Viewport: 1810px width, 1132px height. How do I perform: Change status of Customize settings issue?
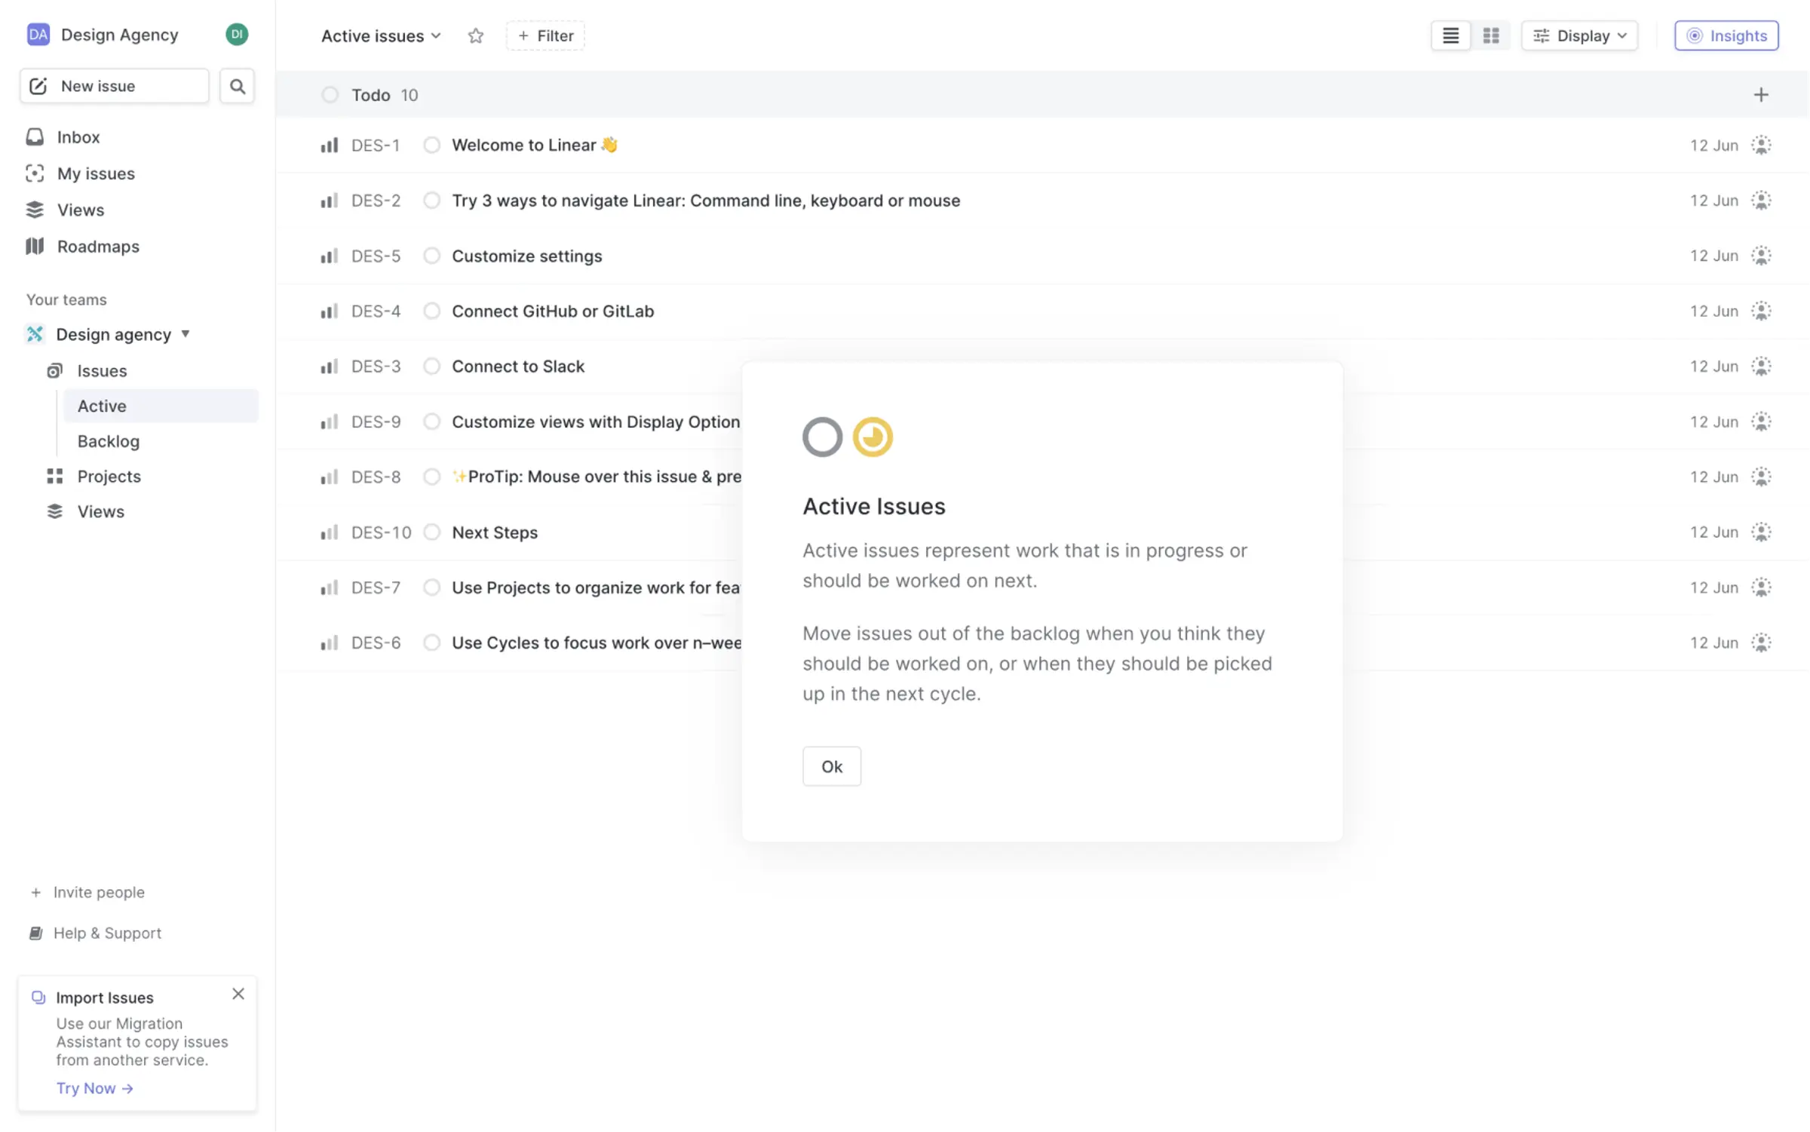431,256
